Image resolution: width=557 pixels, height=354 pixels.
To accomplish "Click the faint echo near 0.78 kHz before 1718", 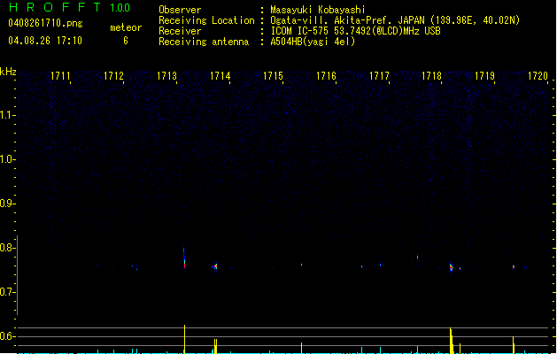I will click(417, 257).
